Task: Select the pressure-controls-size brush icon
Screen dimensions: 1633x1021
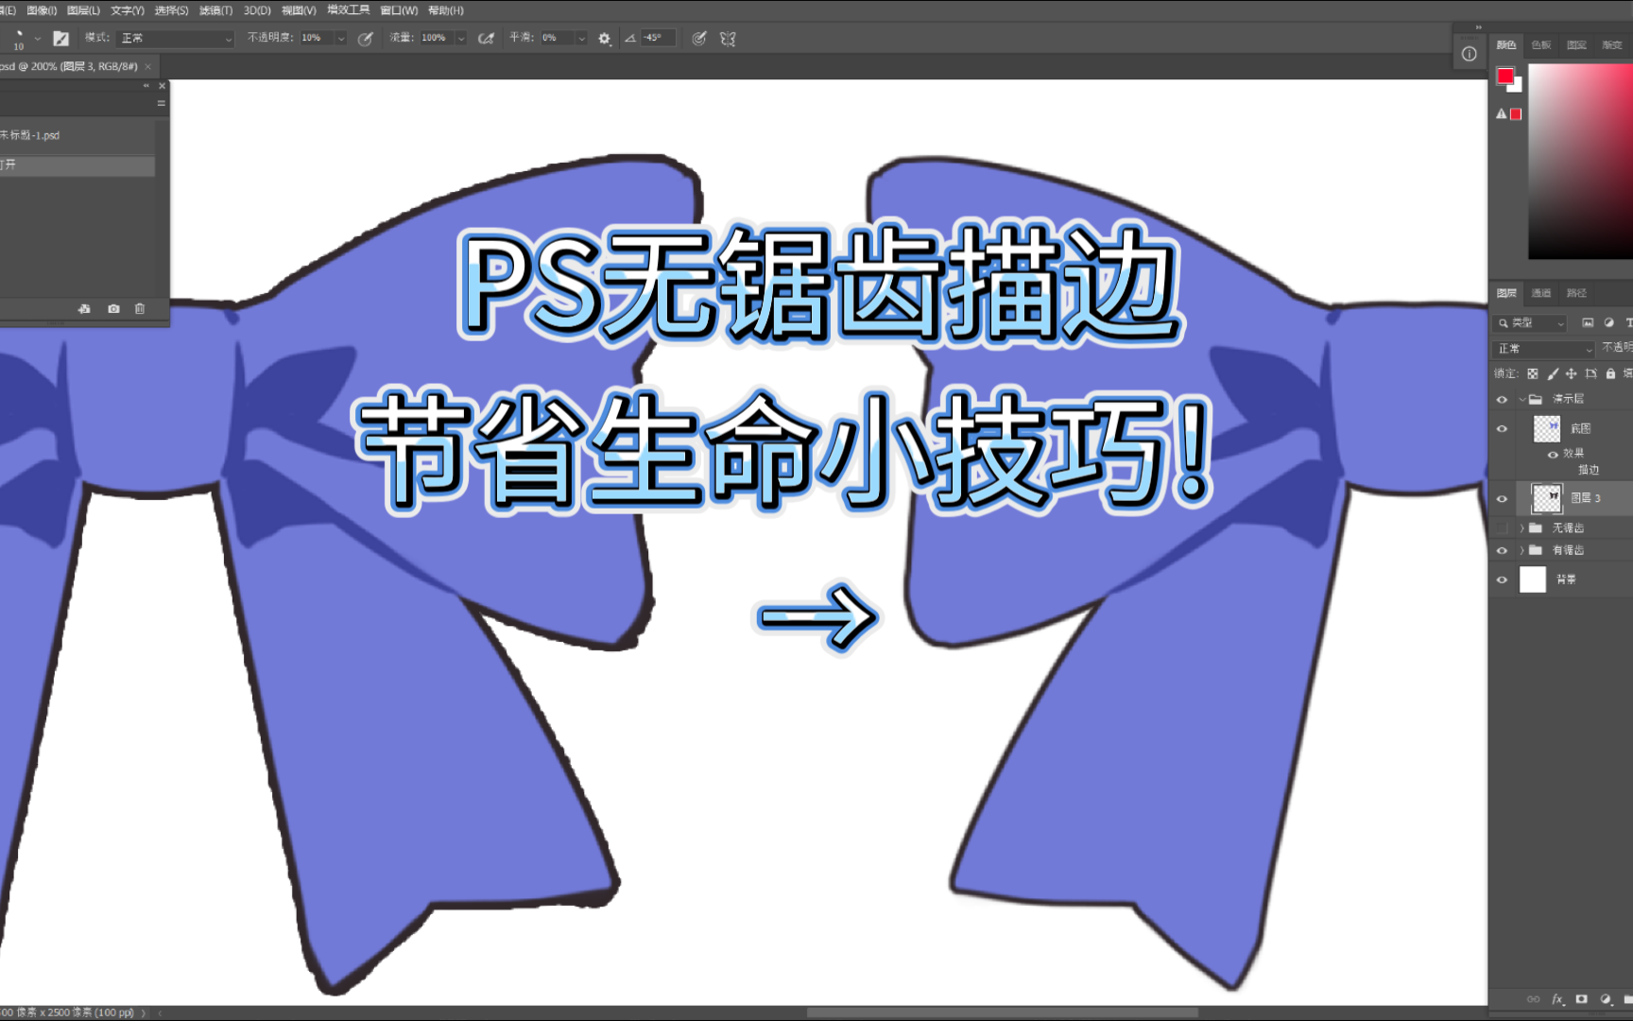Action: click(699, 38)
